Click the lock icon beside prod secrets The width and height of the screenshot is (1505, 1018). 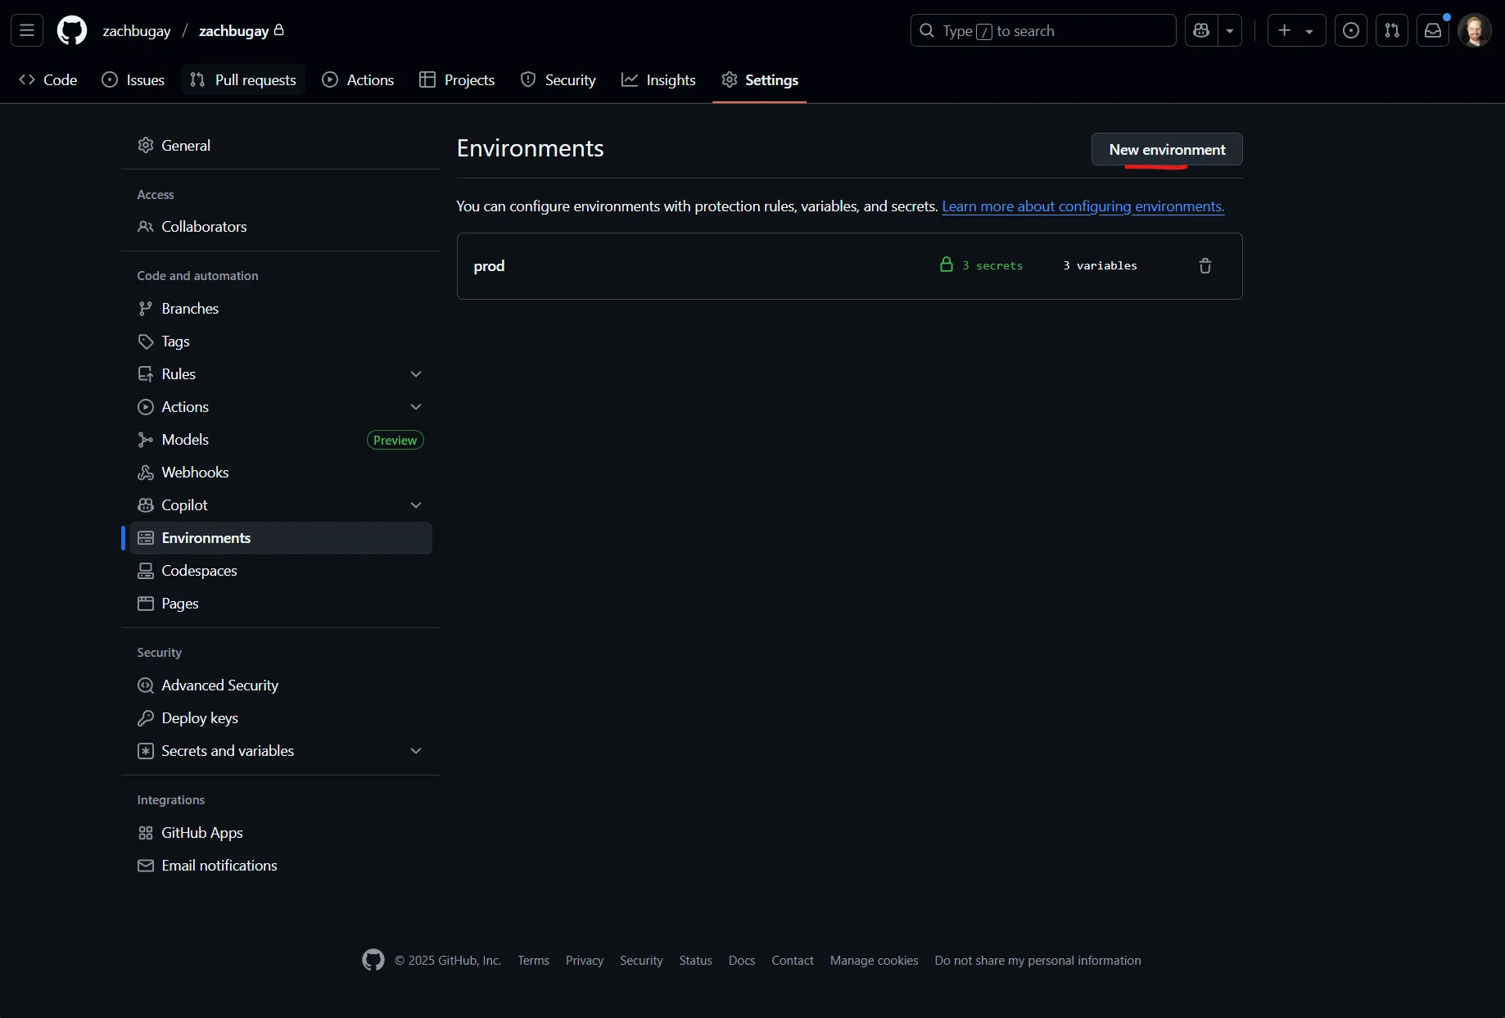coord(947,265)
